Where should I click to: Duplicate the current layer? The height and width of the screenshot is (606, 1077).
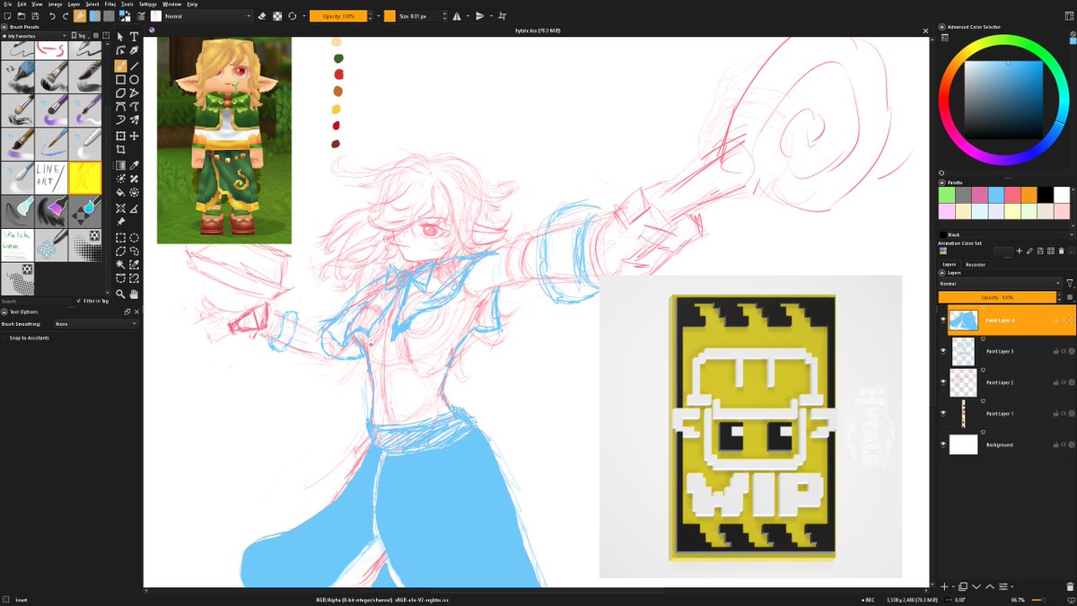click(x=963, y=586)
